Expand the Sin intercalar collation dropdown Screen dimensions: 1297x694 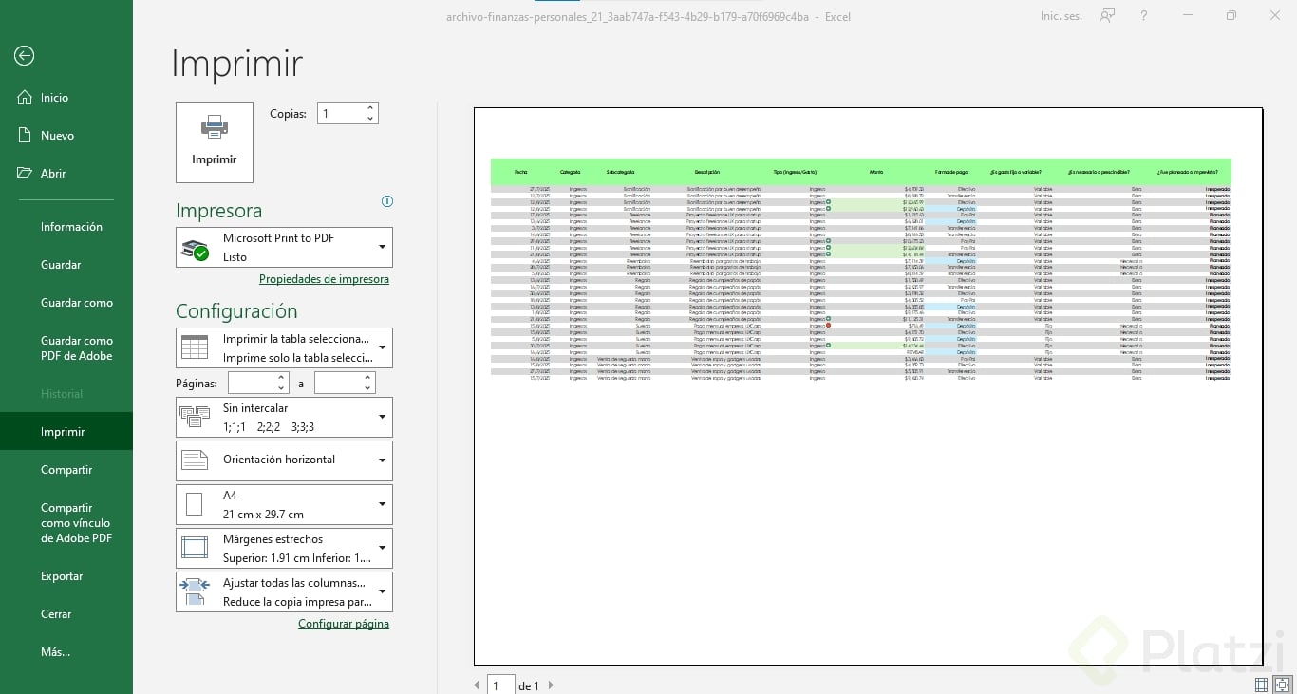(284, 417)
